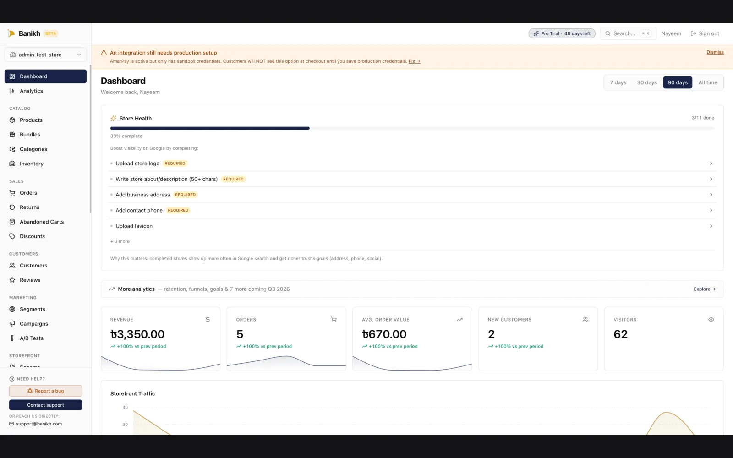Click the Pro Trial 48 days left badge
This screenshot has width=733, height=458.
[x=562, y=33]
